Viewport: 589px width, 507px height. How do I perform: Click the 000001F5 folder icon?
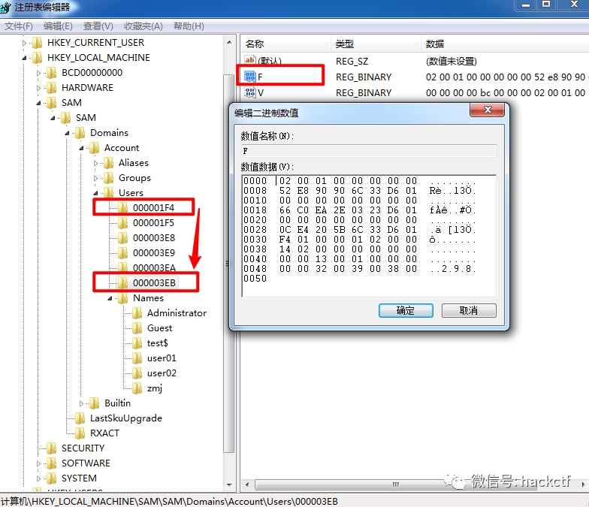(x=123, y=223)
